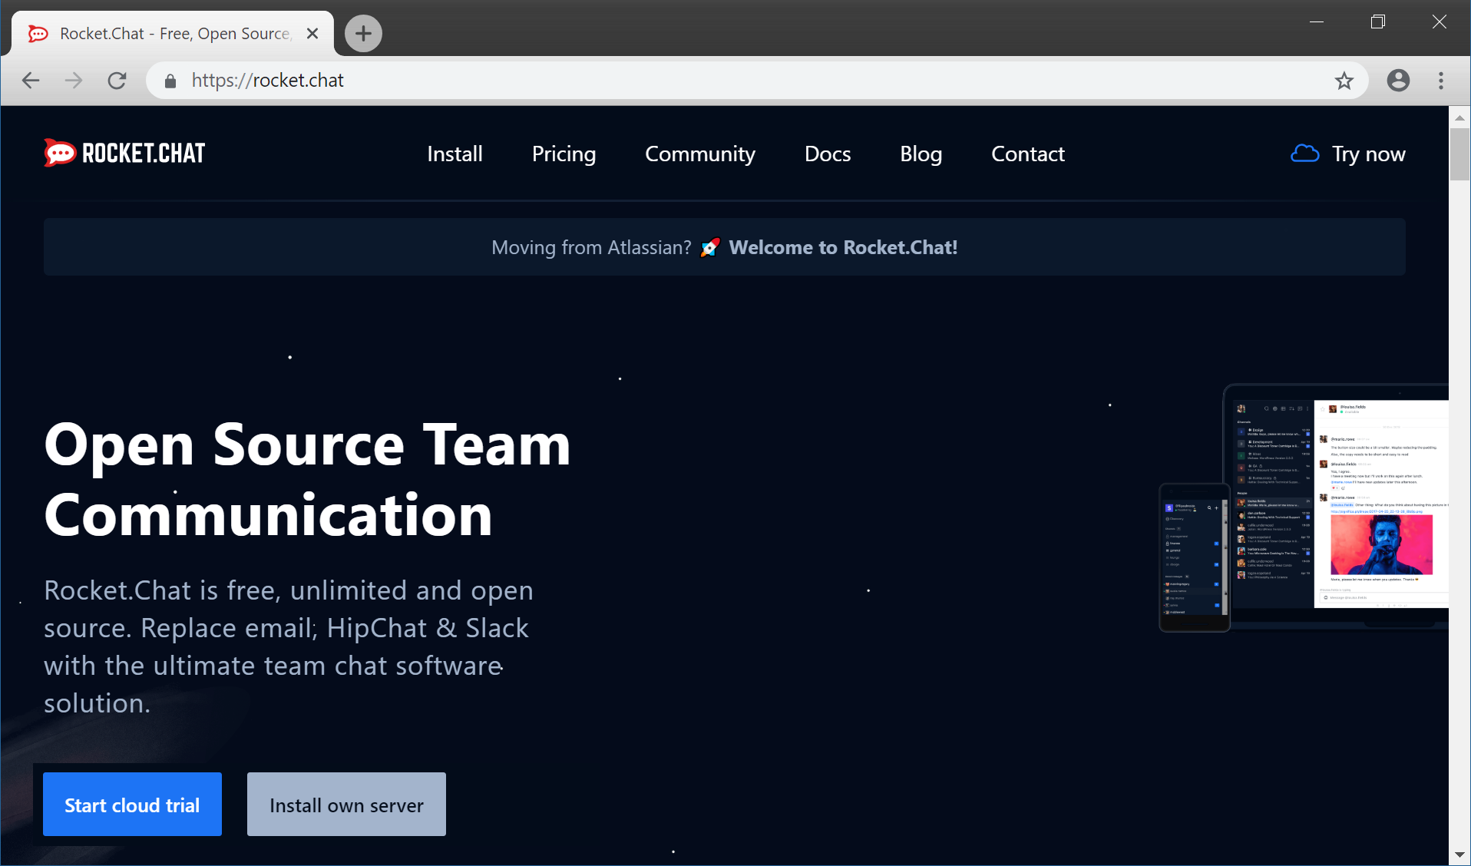Open a new browser tab
Screen dimensions: 1471x866
click(x=363, y=34)
